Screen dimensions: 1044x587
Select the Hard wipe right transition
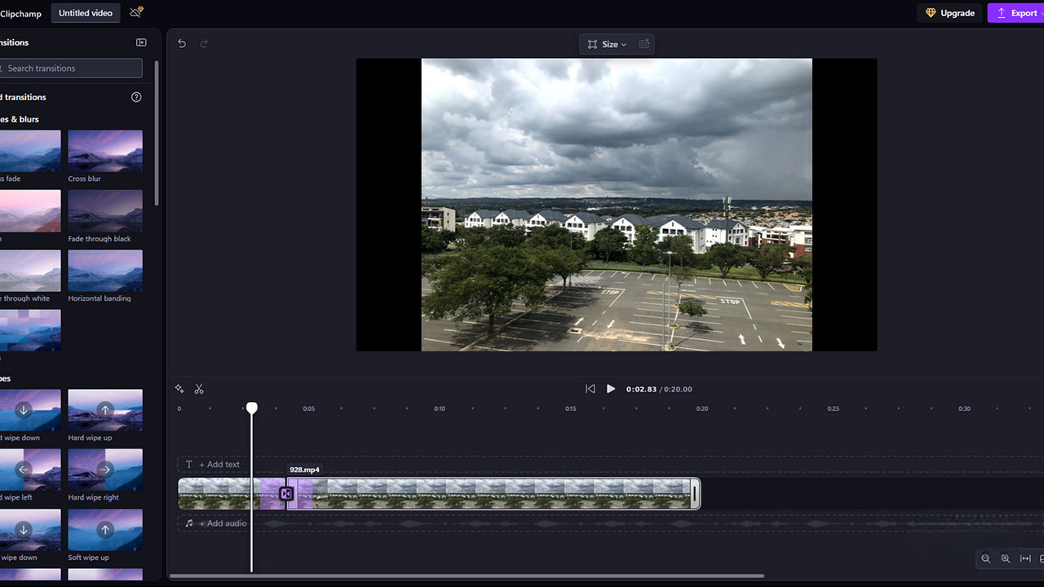tap(105, 470)
